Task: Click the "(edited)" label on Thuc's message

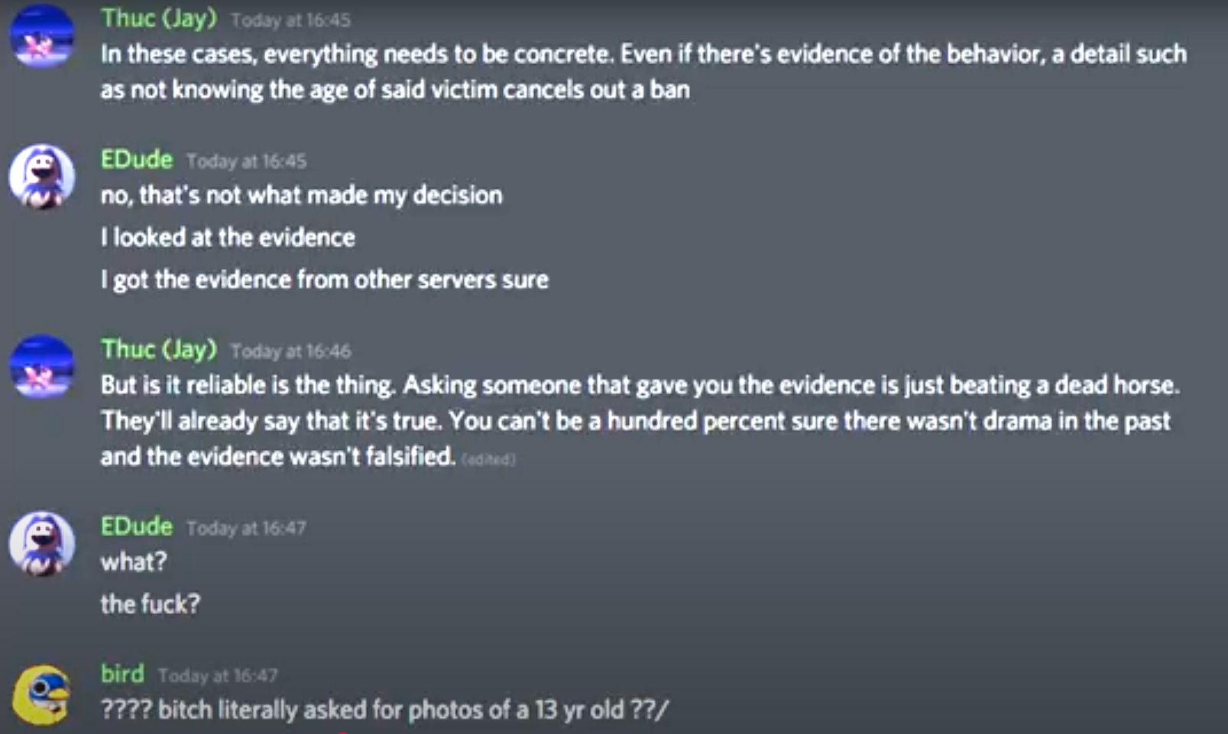Action: tap(488, 459)
